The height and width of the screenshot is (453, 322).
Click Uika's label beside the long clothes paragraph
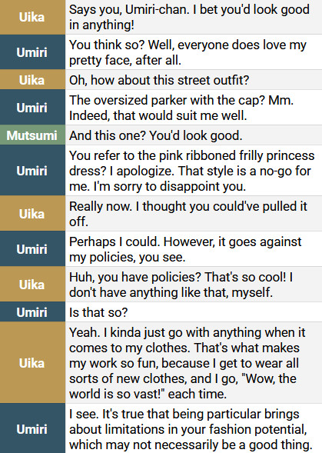[32, 363]
